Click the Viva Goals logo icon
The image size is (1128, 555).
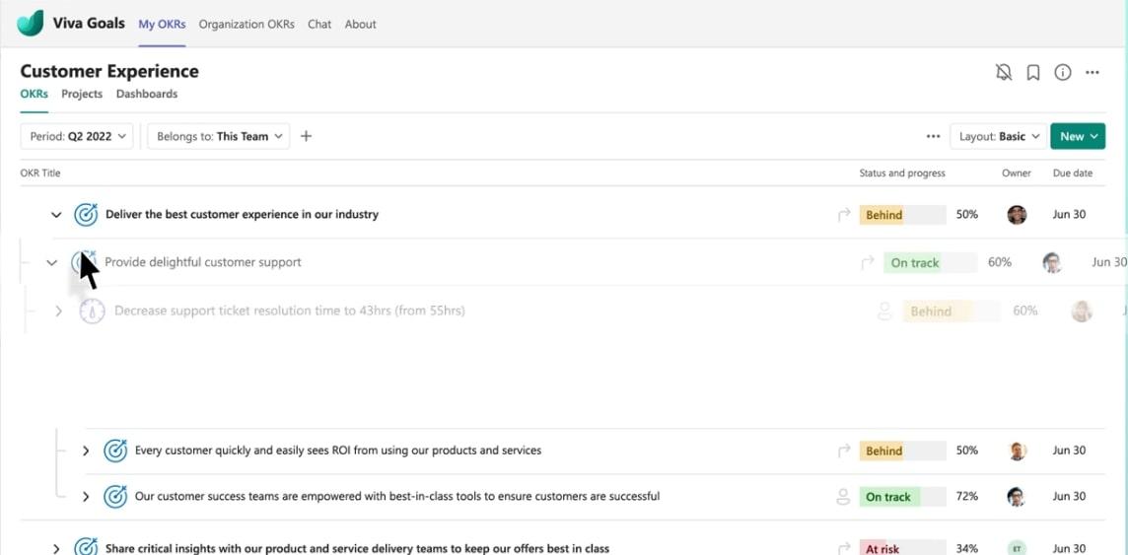[31, 23]
